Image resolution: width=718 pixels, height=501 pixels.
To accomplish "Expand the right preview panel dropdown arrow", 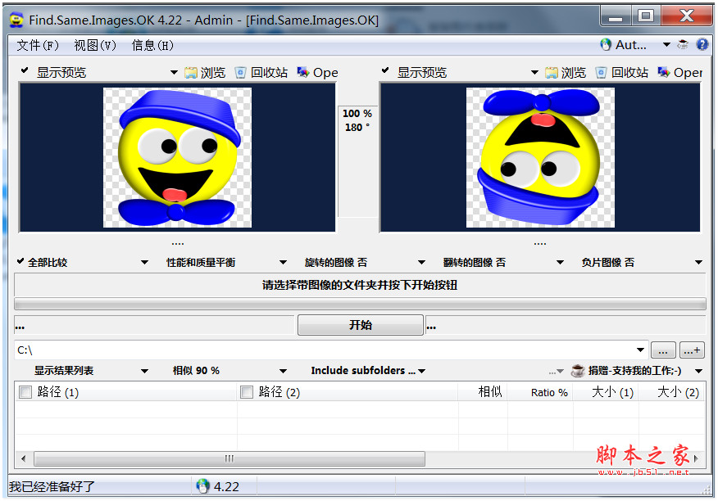I will pos(534,72).
